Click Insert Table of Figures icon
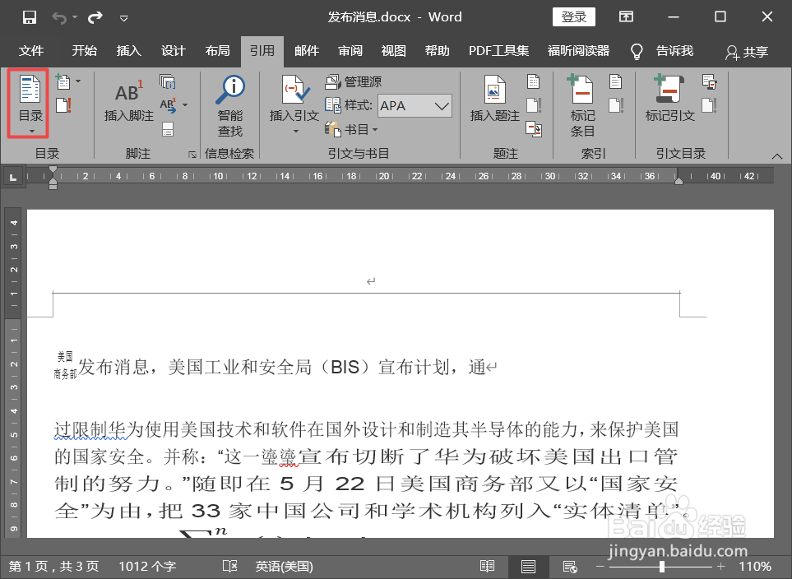 click(534, 81)
